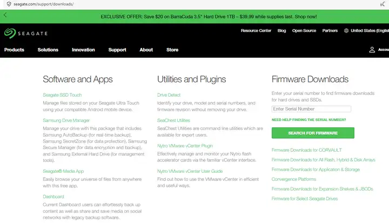The width and height of the screenshot is (389, 223).
Task: Open Firmware Downloads for Application & Storage
Action: (316, 170)
